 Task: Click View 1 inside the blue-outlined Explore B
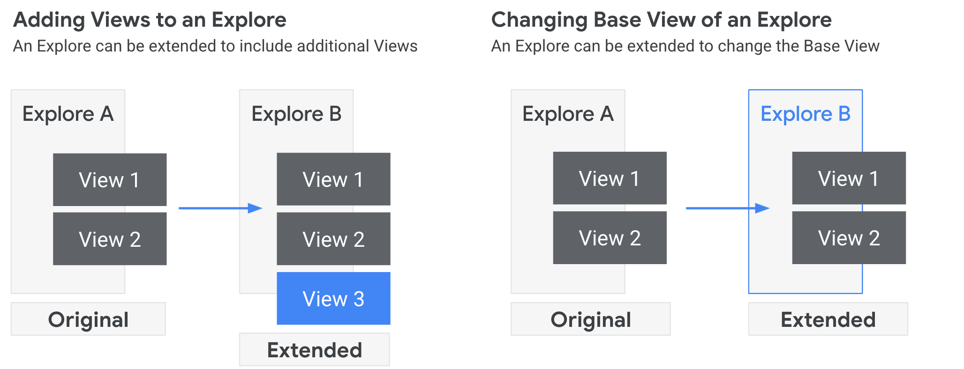point(849,178)
